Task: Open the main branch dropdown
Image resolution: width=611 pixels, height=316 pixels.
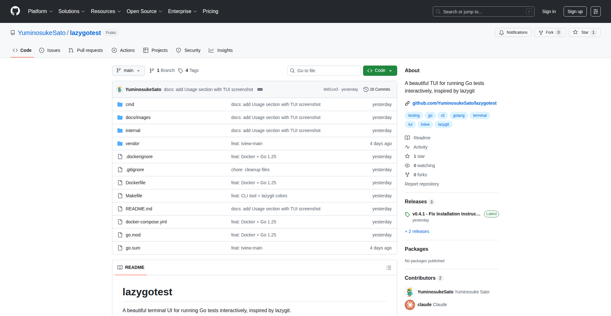Action: coord(128,71)
